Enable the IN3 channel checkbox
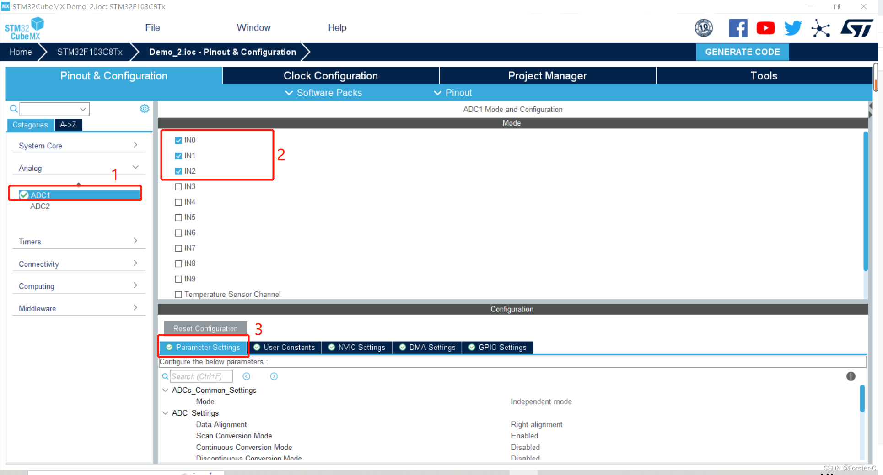The height and width of the screenshot is (475, 883). click(178, 187)
